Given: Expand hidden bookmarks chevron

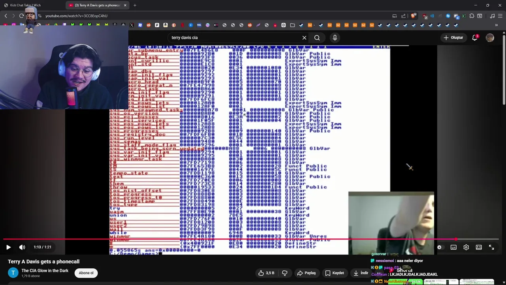Looking at the screenshot, I should tap(497, 25).
